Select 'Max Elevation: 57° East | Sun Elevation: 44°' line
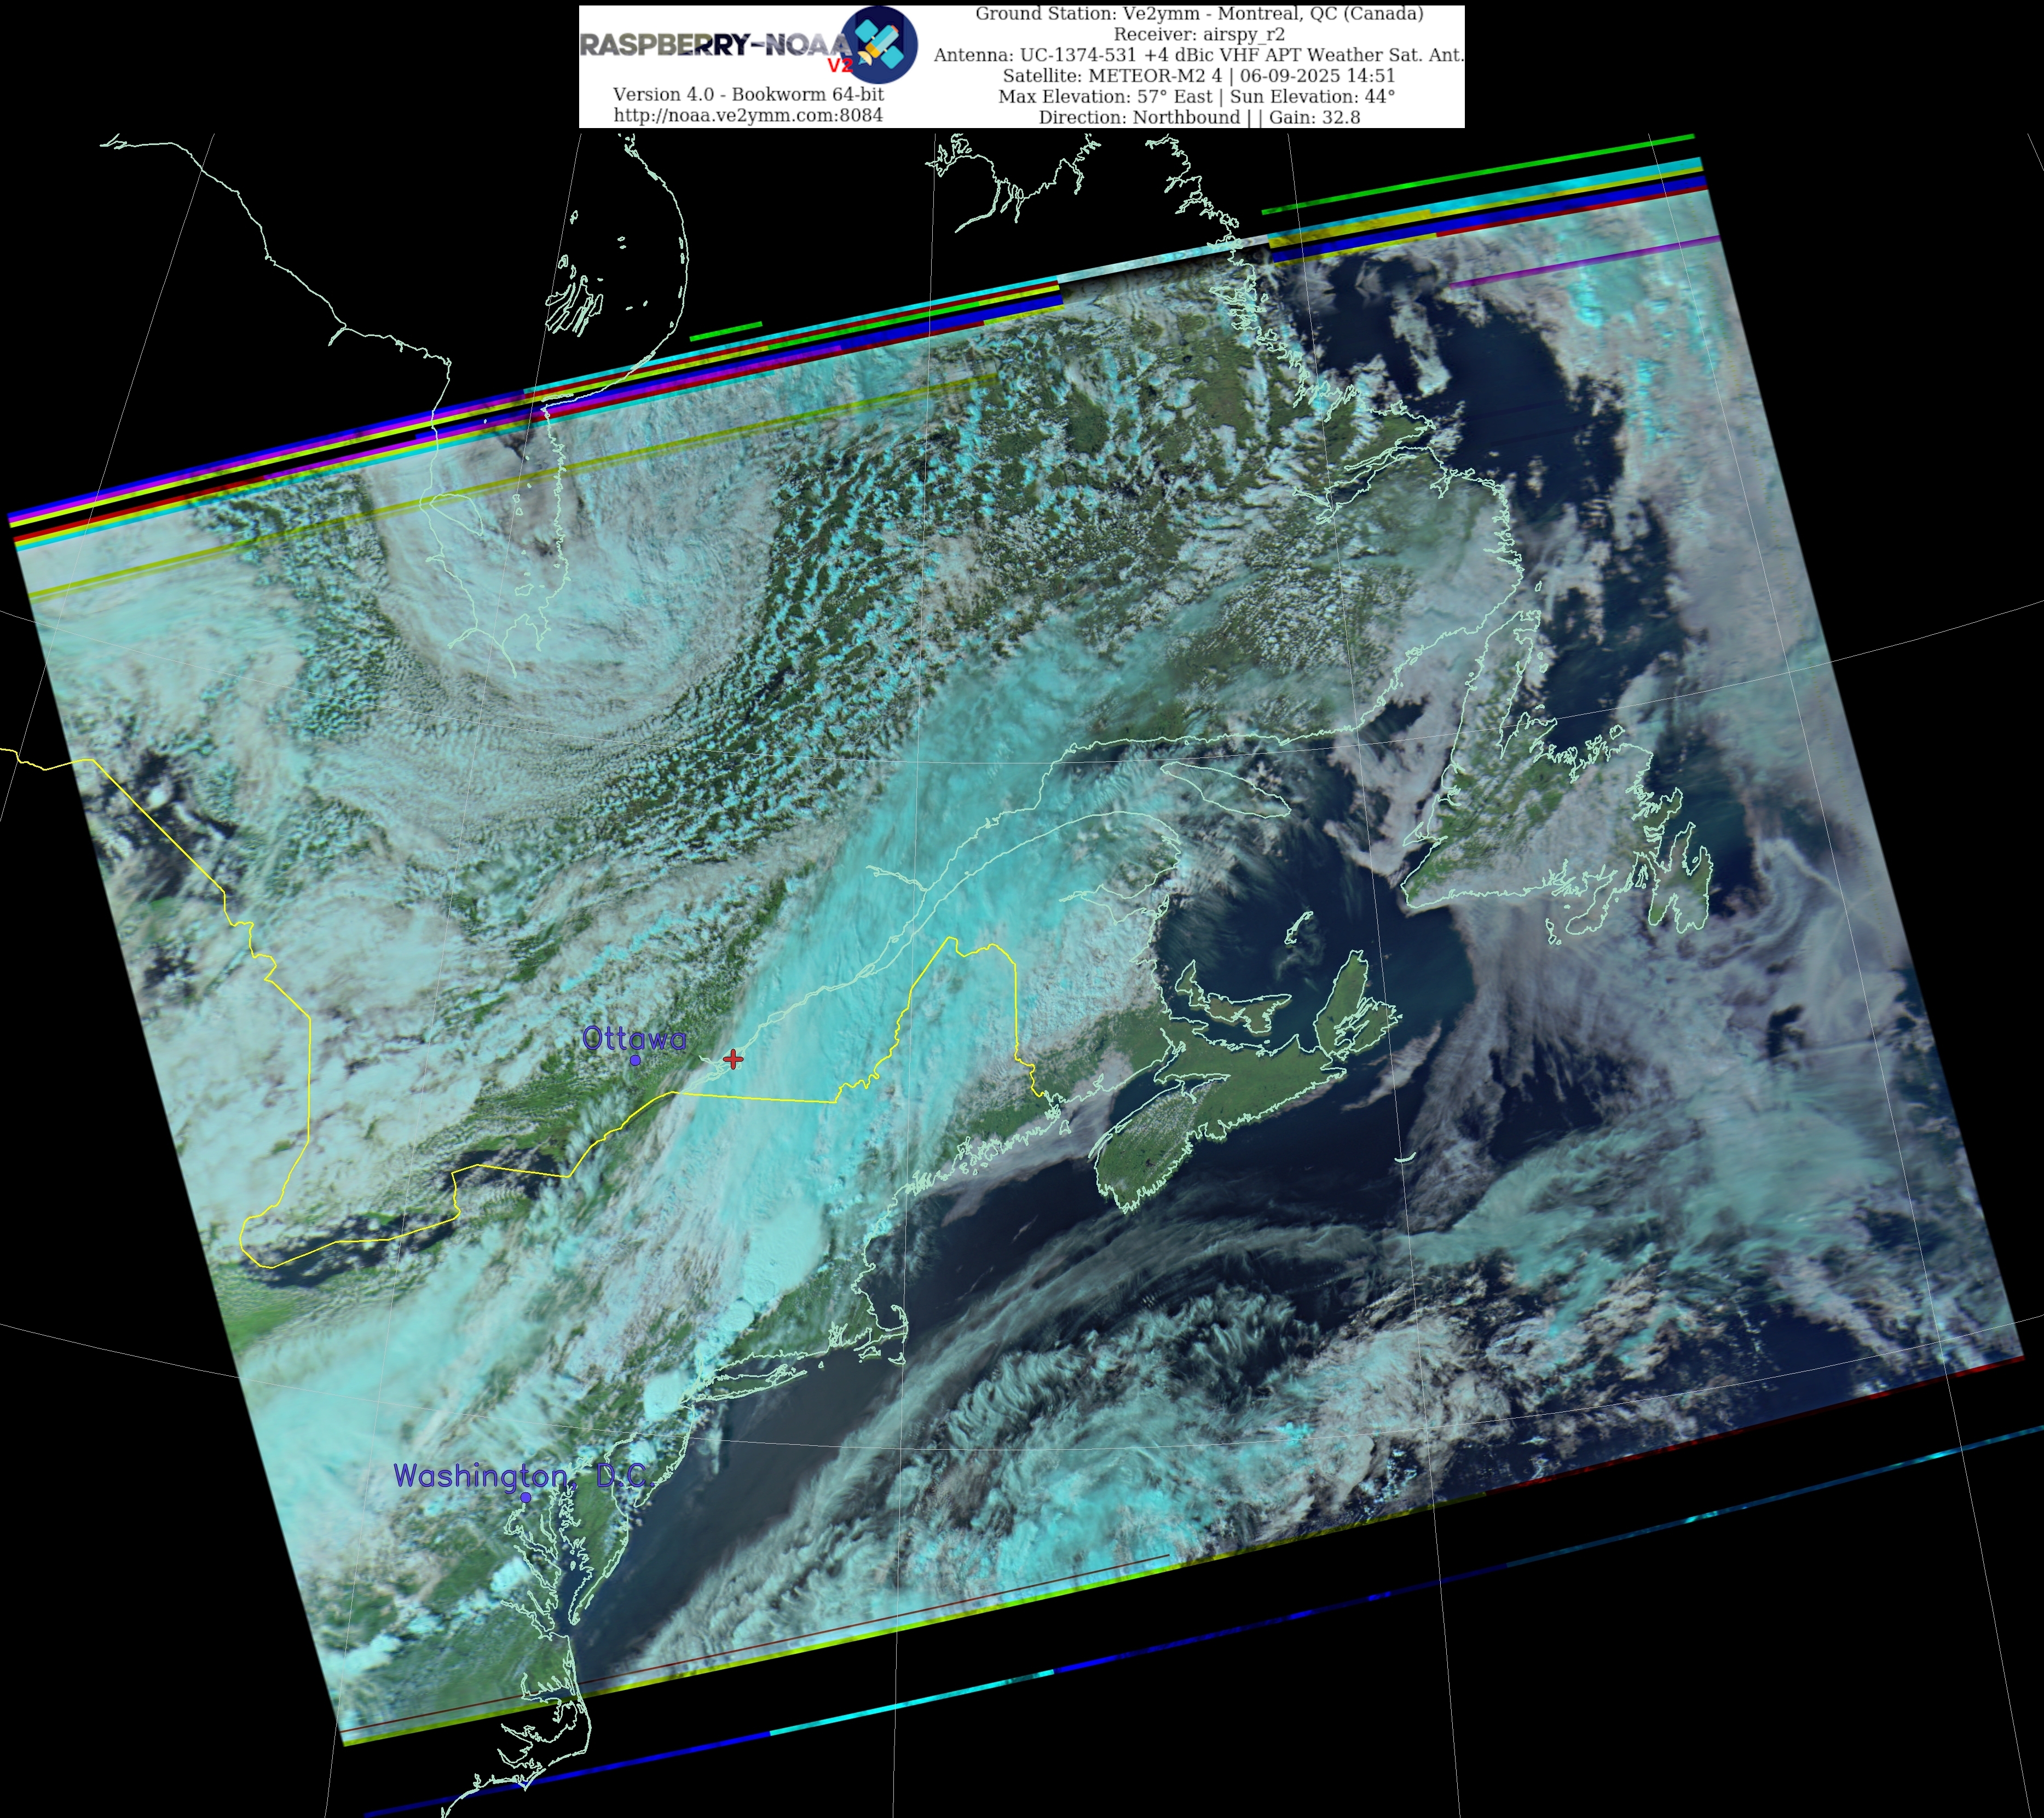This screenshot has height=1818, width=2044. (x=1197, y=97)
